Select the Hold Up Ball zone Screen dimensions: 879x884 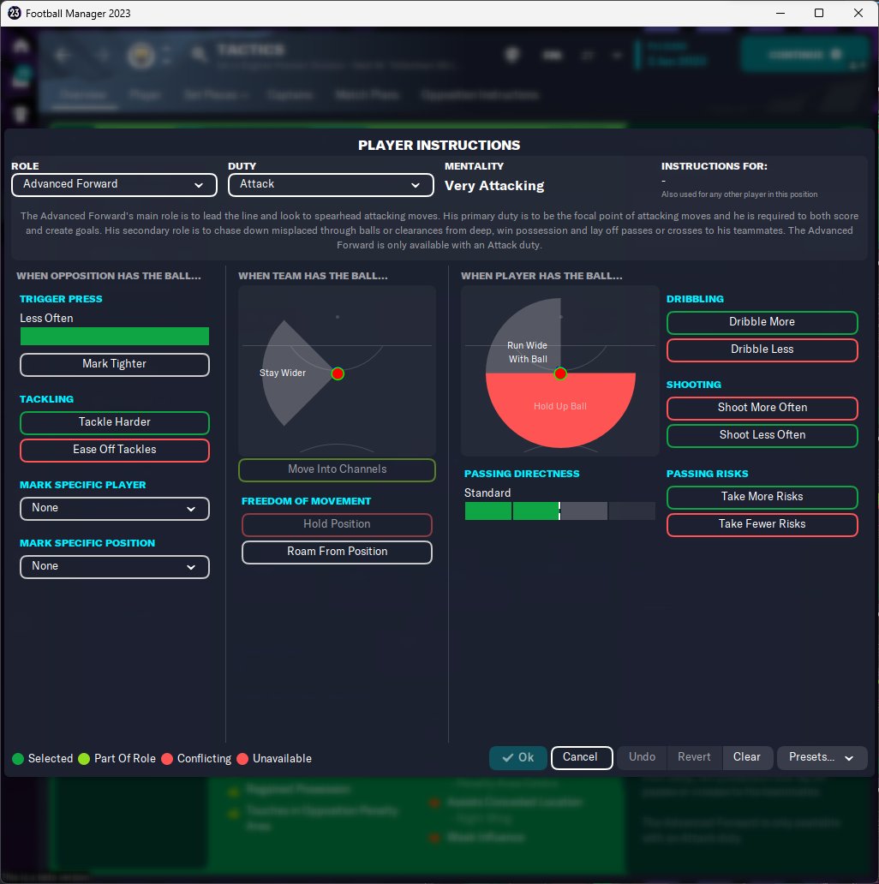tap(560, 407)
